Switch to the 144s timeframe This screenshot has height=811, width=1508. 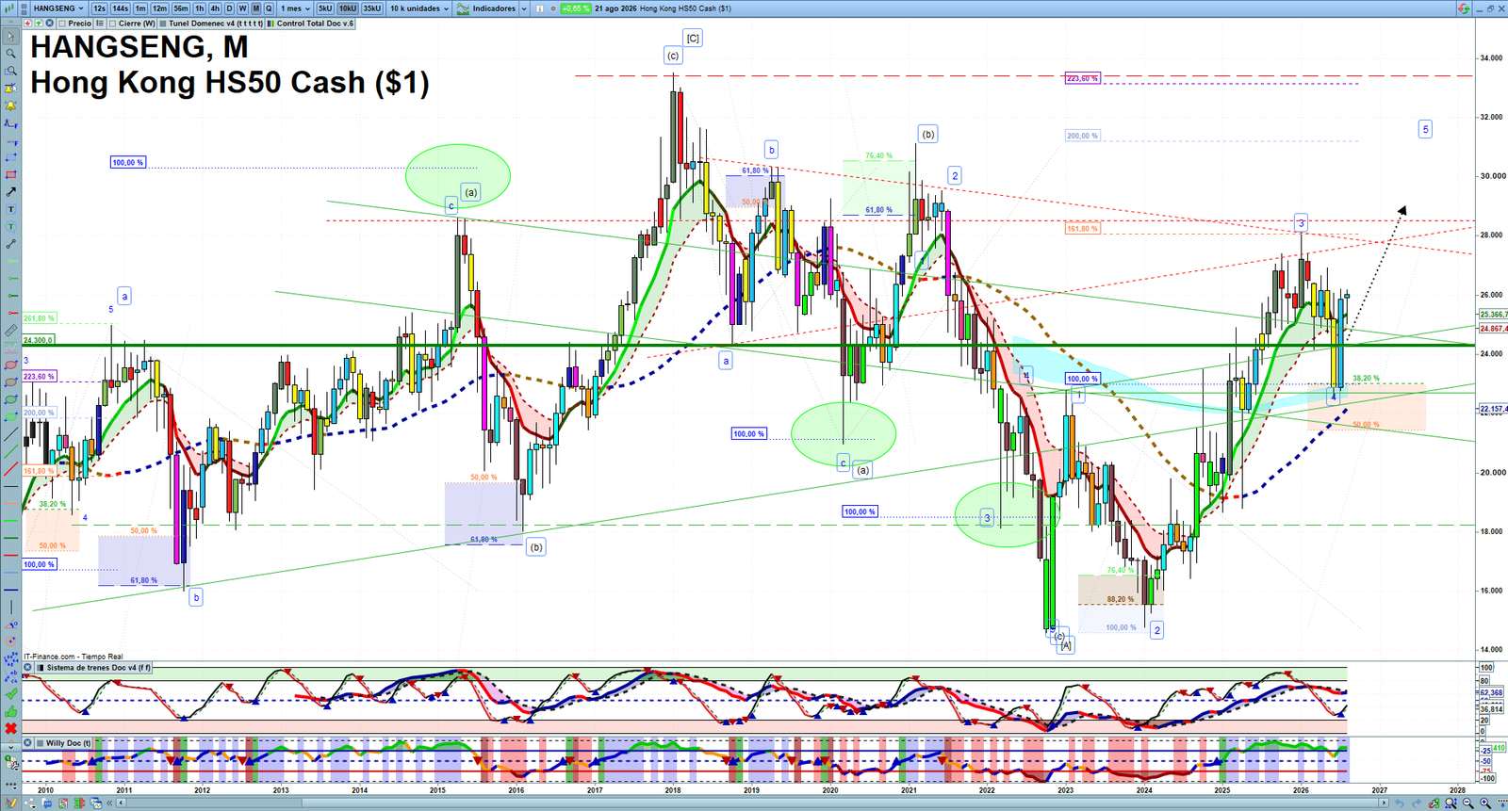[x=121, y=8]
